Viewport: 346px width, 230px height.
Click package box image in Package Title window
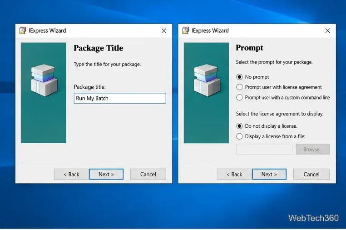coord(44,80)
